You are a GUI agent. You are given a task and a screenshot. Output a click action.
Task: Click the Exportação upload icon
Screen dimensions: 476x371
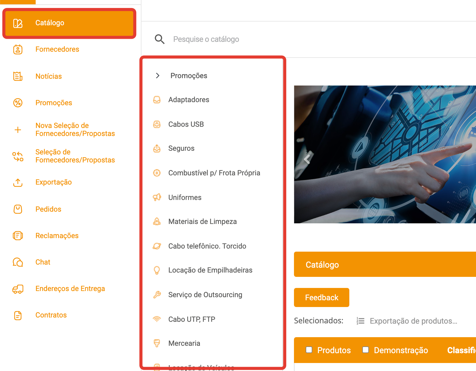(18, 182)
